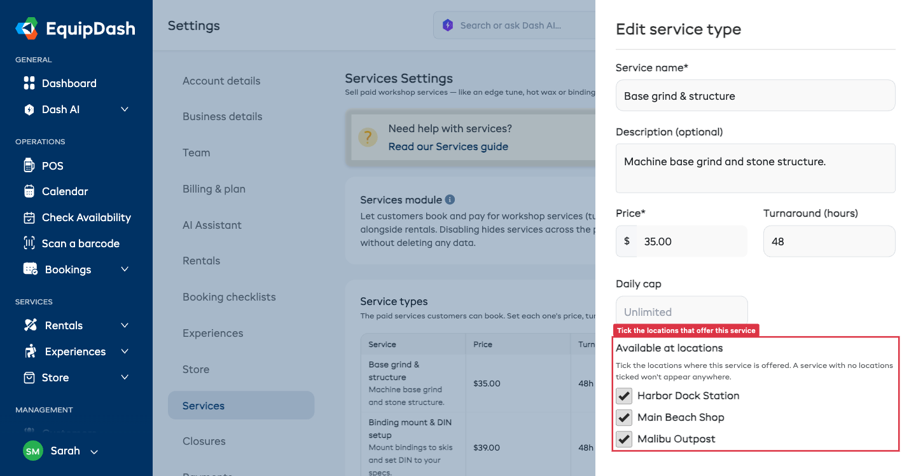Expand the Rentals submenu chevron

125,325
